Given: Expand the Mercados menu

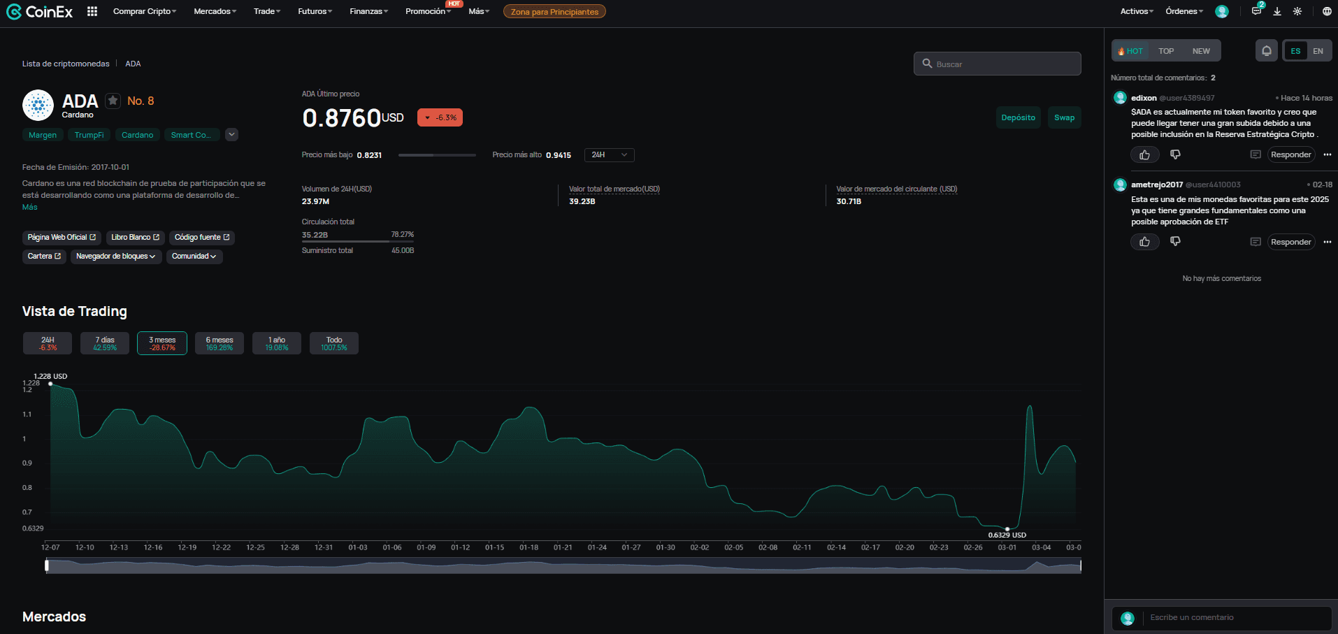Looking at the screenshot, I should pos(215,11).
